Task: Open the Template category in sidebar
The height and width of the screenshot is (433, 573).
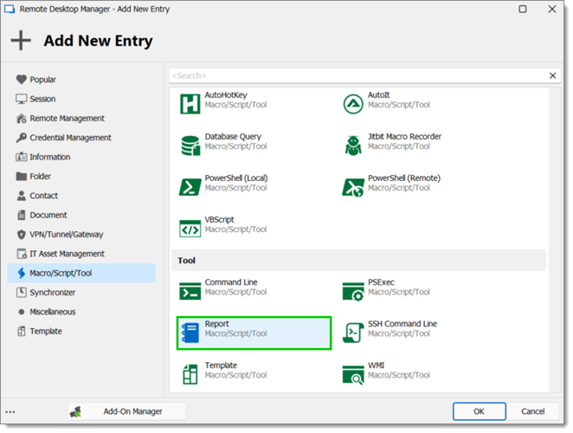Action: click(x=81, y=331)
